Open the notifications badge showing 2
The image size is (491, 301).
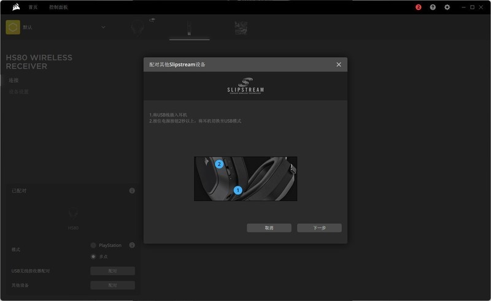click(x=419, y=7)
